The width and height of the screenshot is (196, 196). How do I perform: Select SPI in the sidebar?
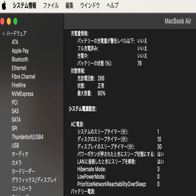pos(14,128)
